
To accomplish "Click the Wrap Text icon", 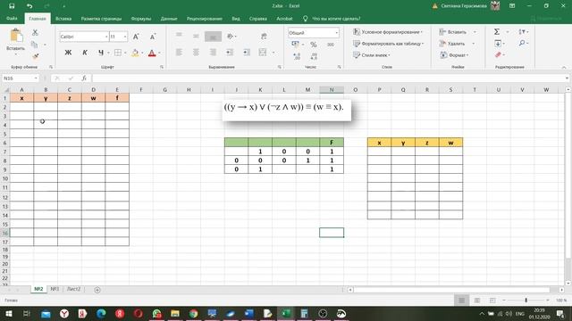I will pos(264,36).
